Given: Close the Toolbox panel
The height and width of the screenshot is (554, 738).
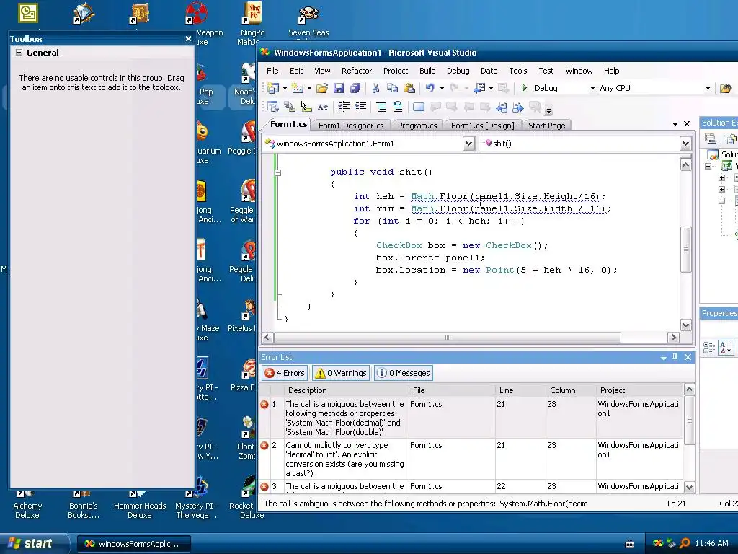Looking at the screenshot, I should click(188, 39).
